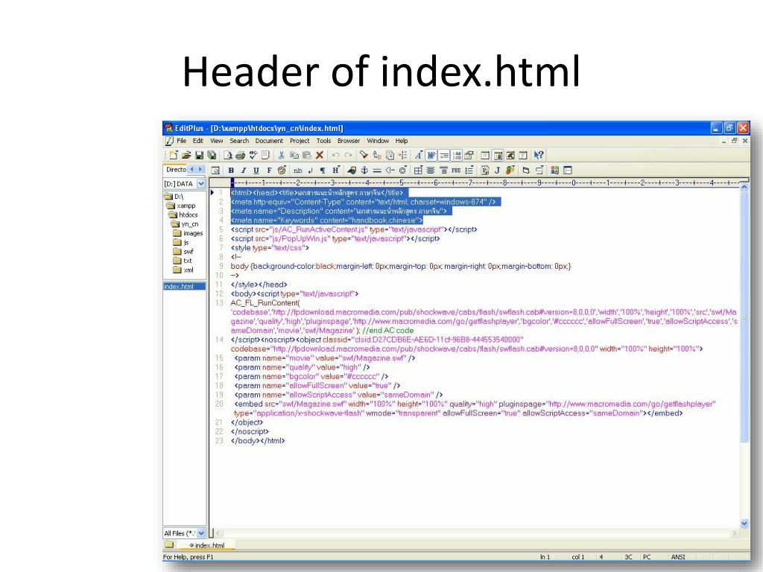Click ANSI encoding in status bar

(x=678, y=557)
